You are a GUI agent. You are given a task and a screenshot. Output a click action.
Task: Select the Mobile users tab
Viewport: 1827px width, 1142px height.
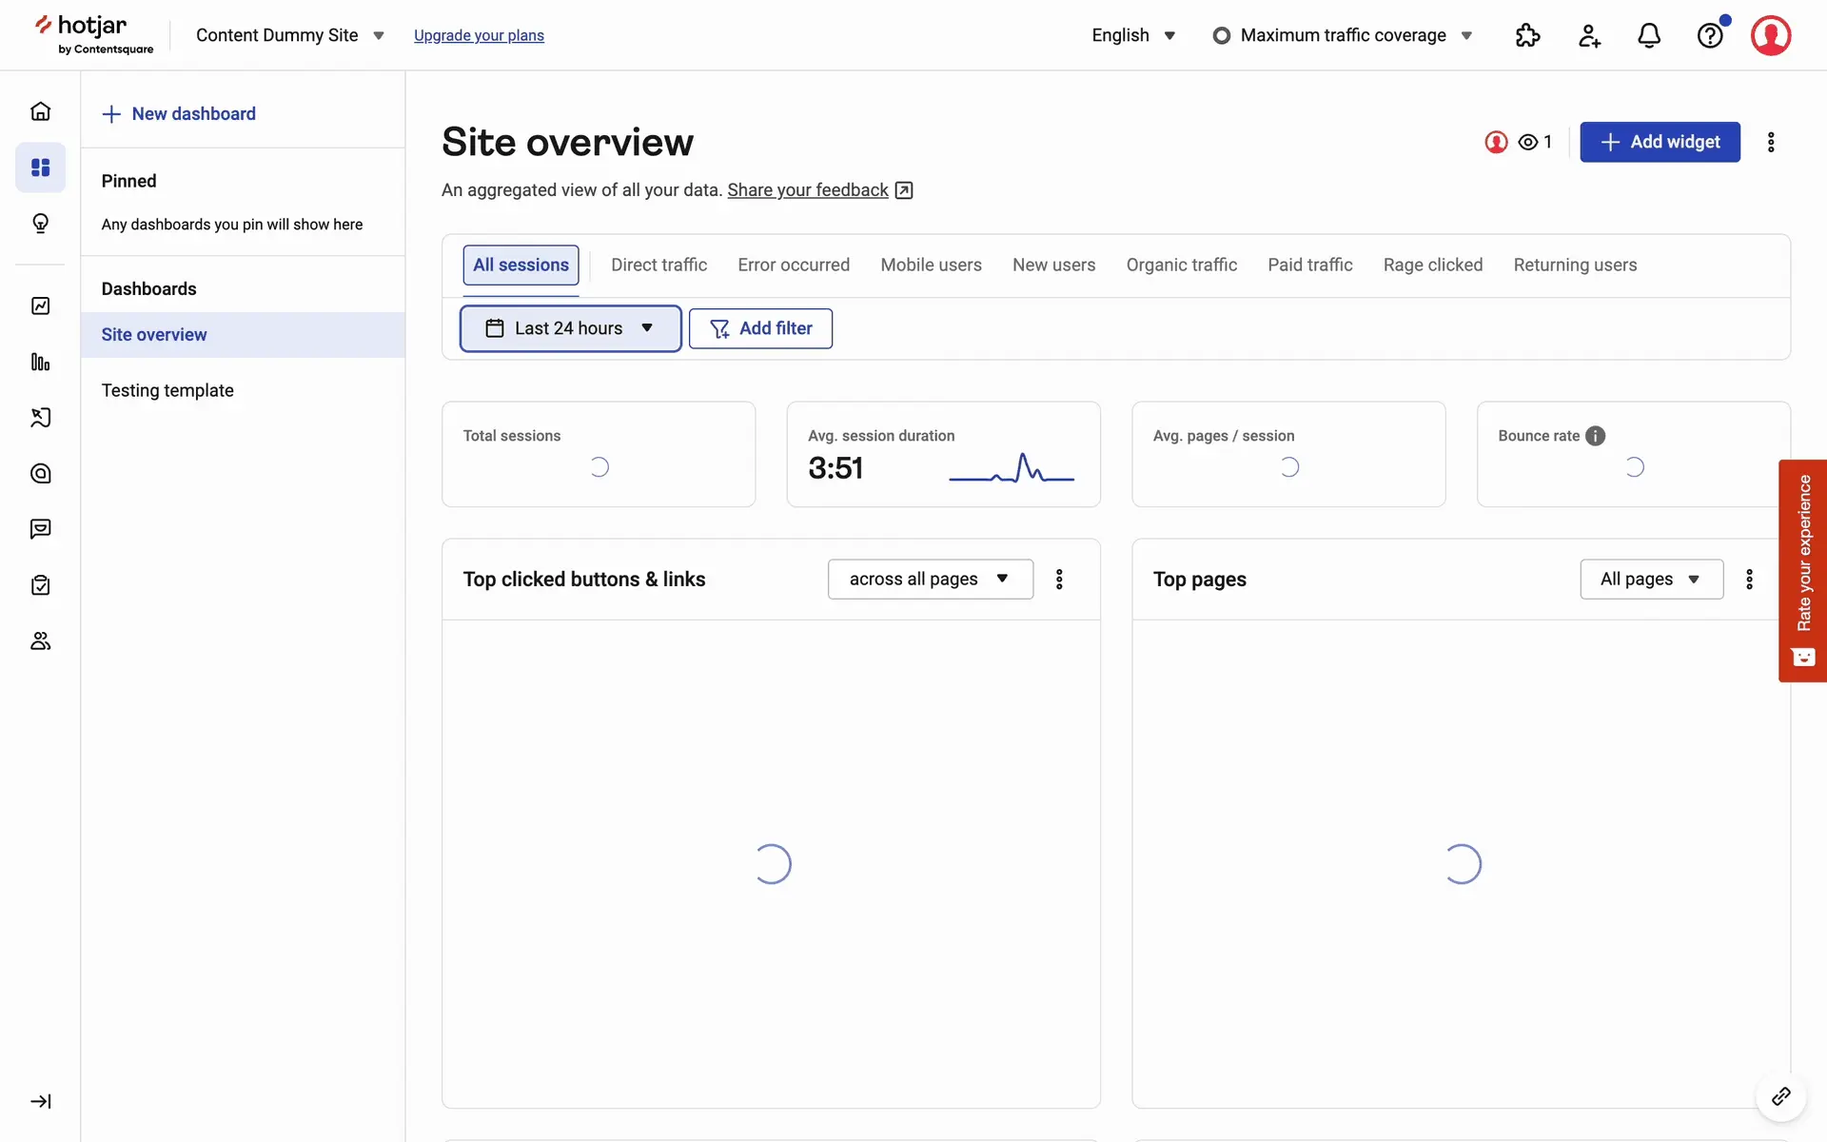(x=931, y=265)
